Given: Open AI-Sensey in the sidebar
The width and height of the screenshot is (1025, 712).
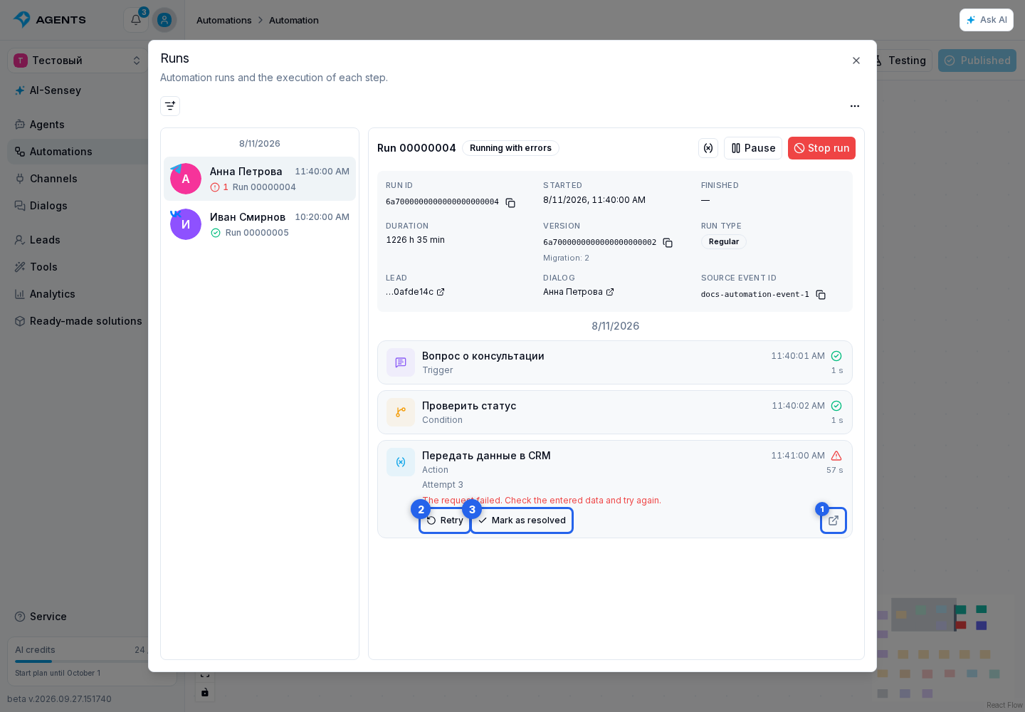Looking at the screenshot, I should coord(78,90).
